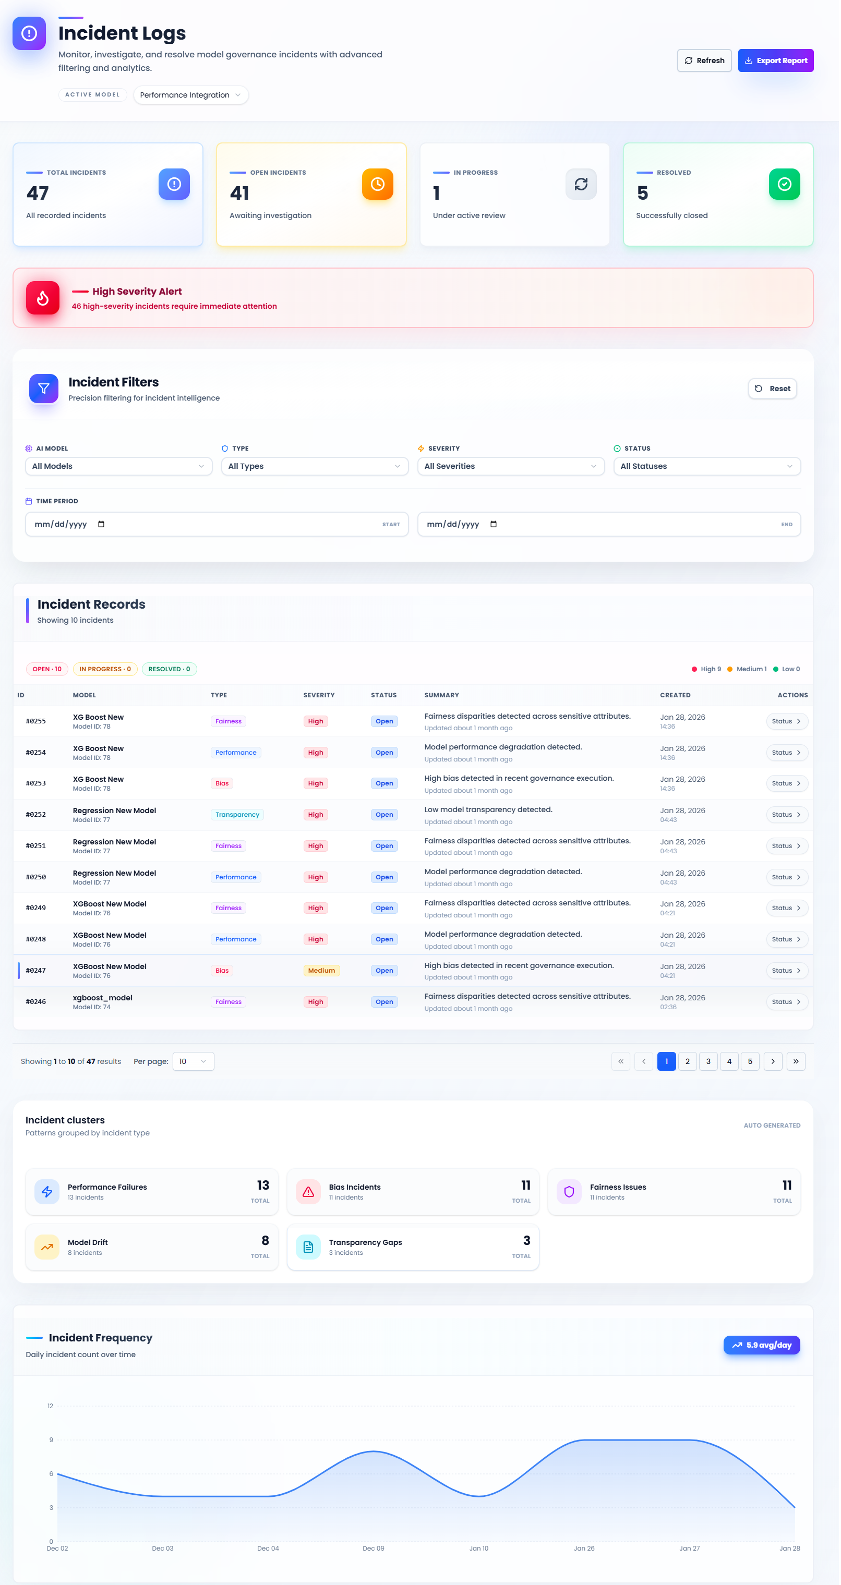Filter by the OPEN · 10 chip
This screenshot has width=841, height=1585.
[47, 669]
